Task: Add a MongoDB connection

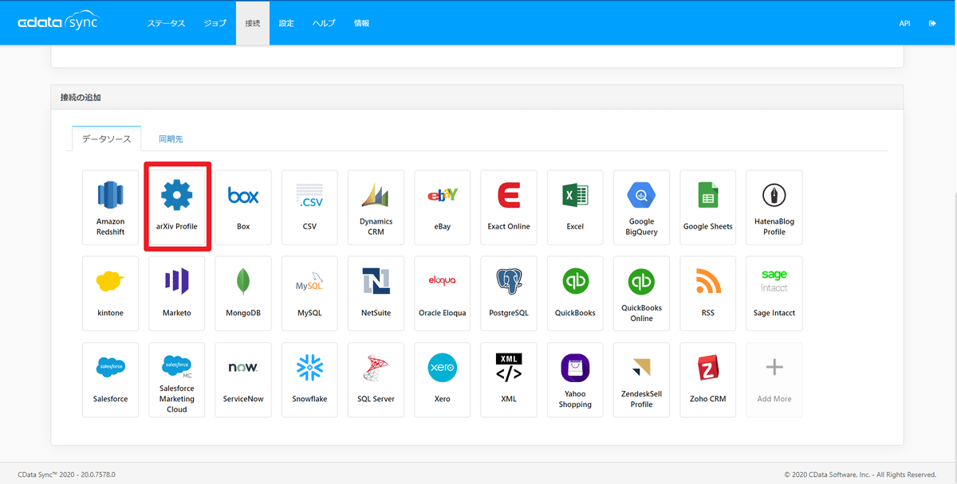Action: click(243, 293)
